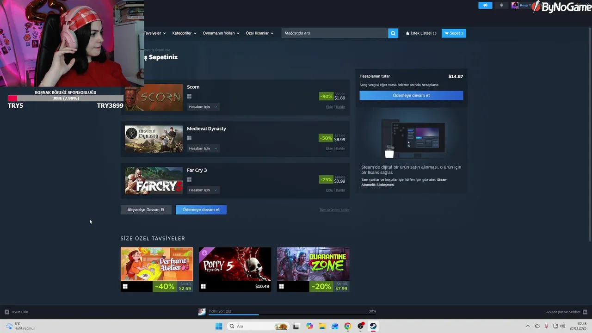Click Windows platform icon under Scorn
592x333 pixels.
point(189,96)
